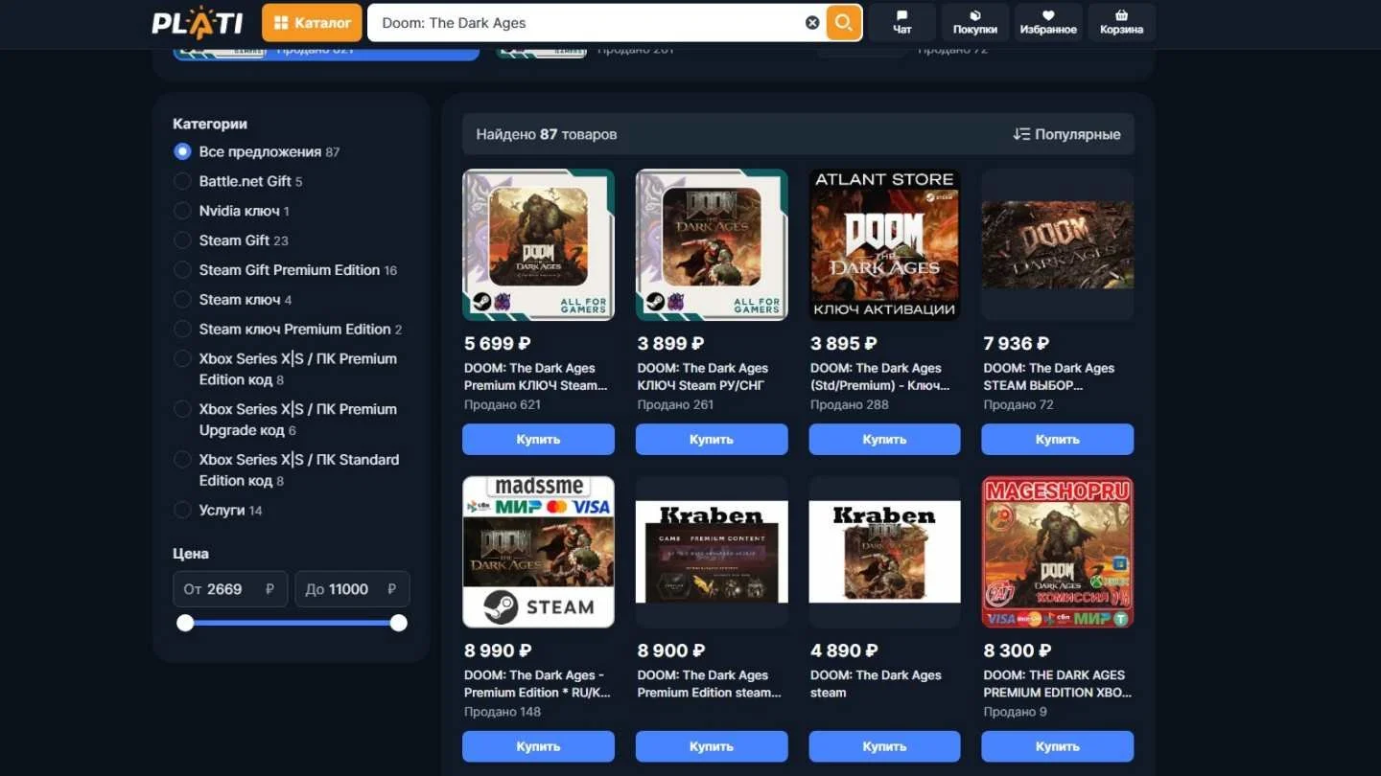Edit the maximum price До 11000 field
The height and width of the screenshot is (776, 1381).
coord(352,589)
